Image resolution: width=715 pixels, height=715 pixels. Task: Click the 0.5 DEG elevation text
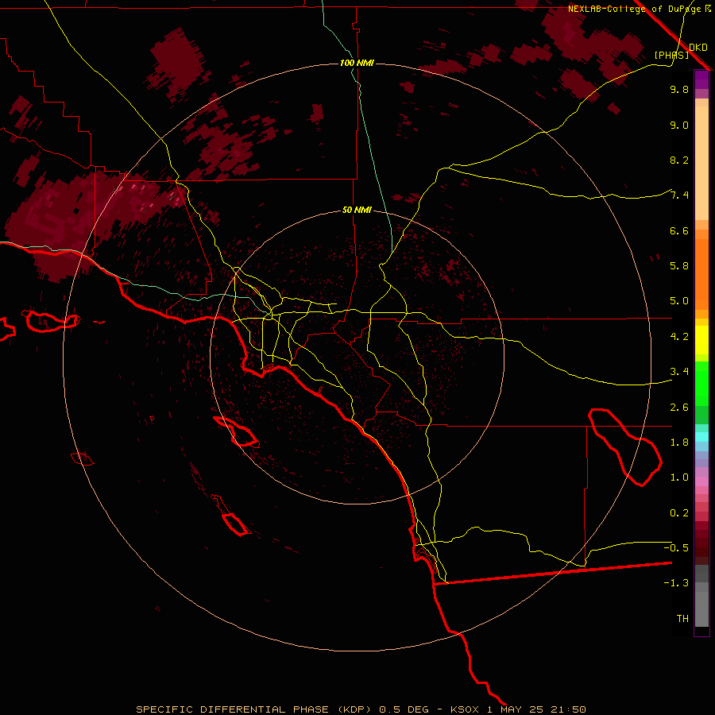click(x=404, y=709)
